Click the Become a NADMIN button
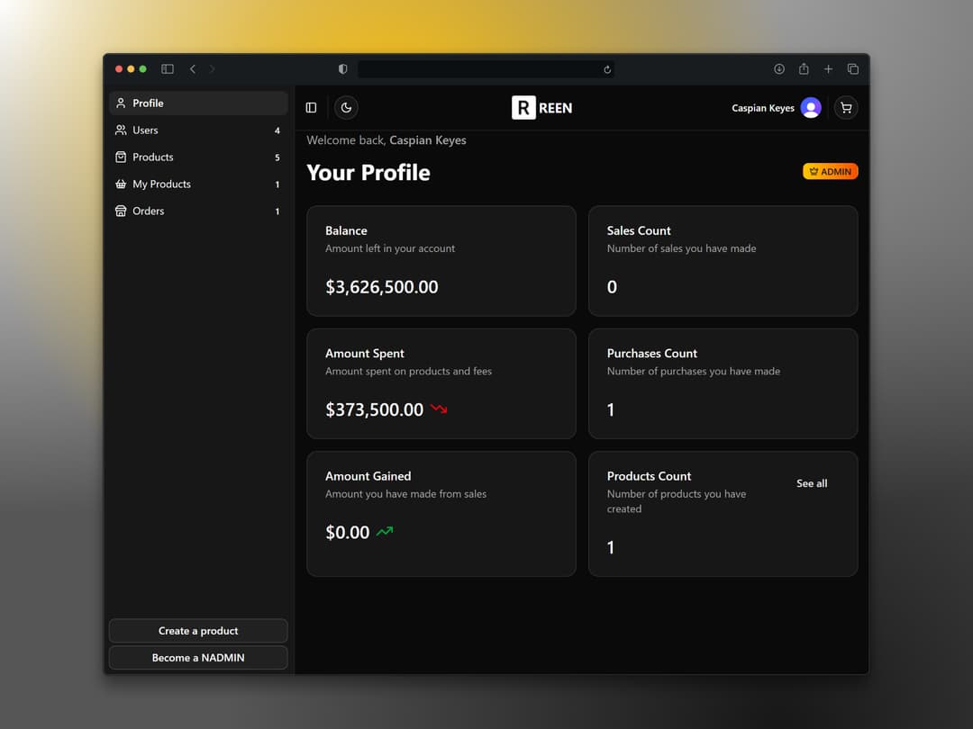 click(198, 658)
